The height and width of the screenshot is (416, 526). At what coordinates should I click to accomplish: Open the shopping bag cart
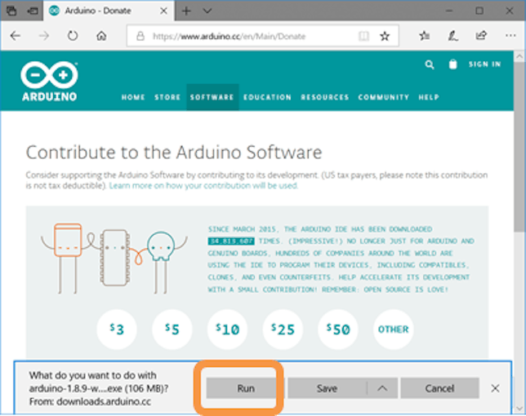(452, 64)
